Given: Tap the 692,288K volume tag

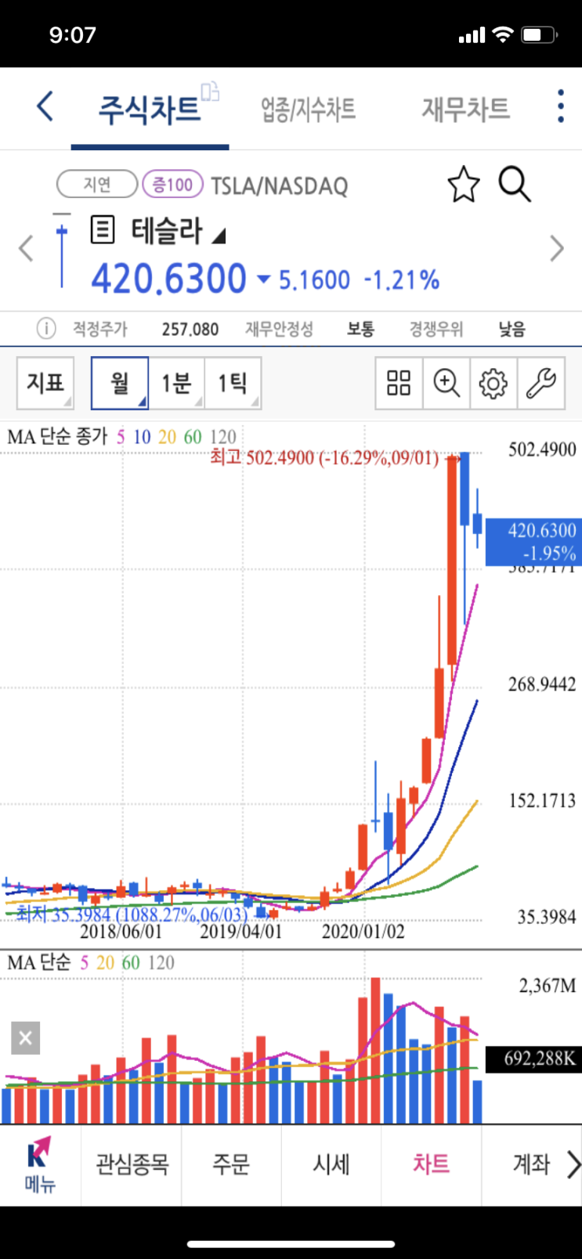Looking at the screenshot, I should [x=533, y=1059].
